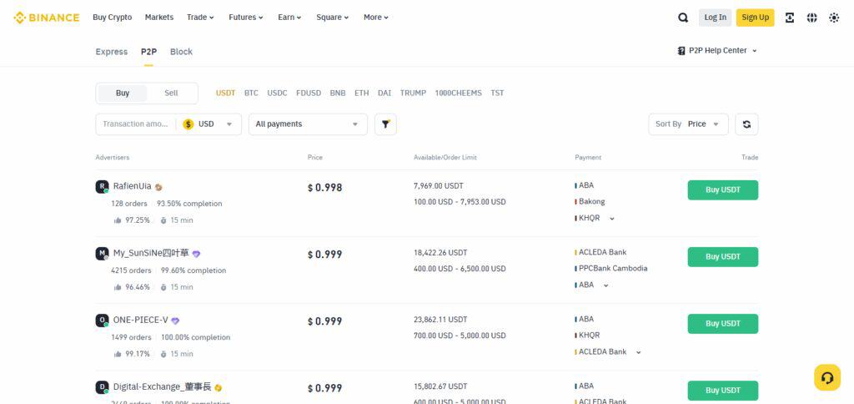Buy USDT from My_SunSiNe

[723, 257]
